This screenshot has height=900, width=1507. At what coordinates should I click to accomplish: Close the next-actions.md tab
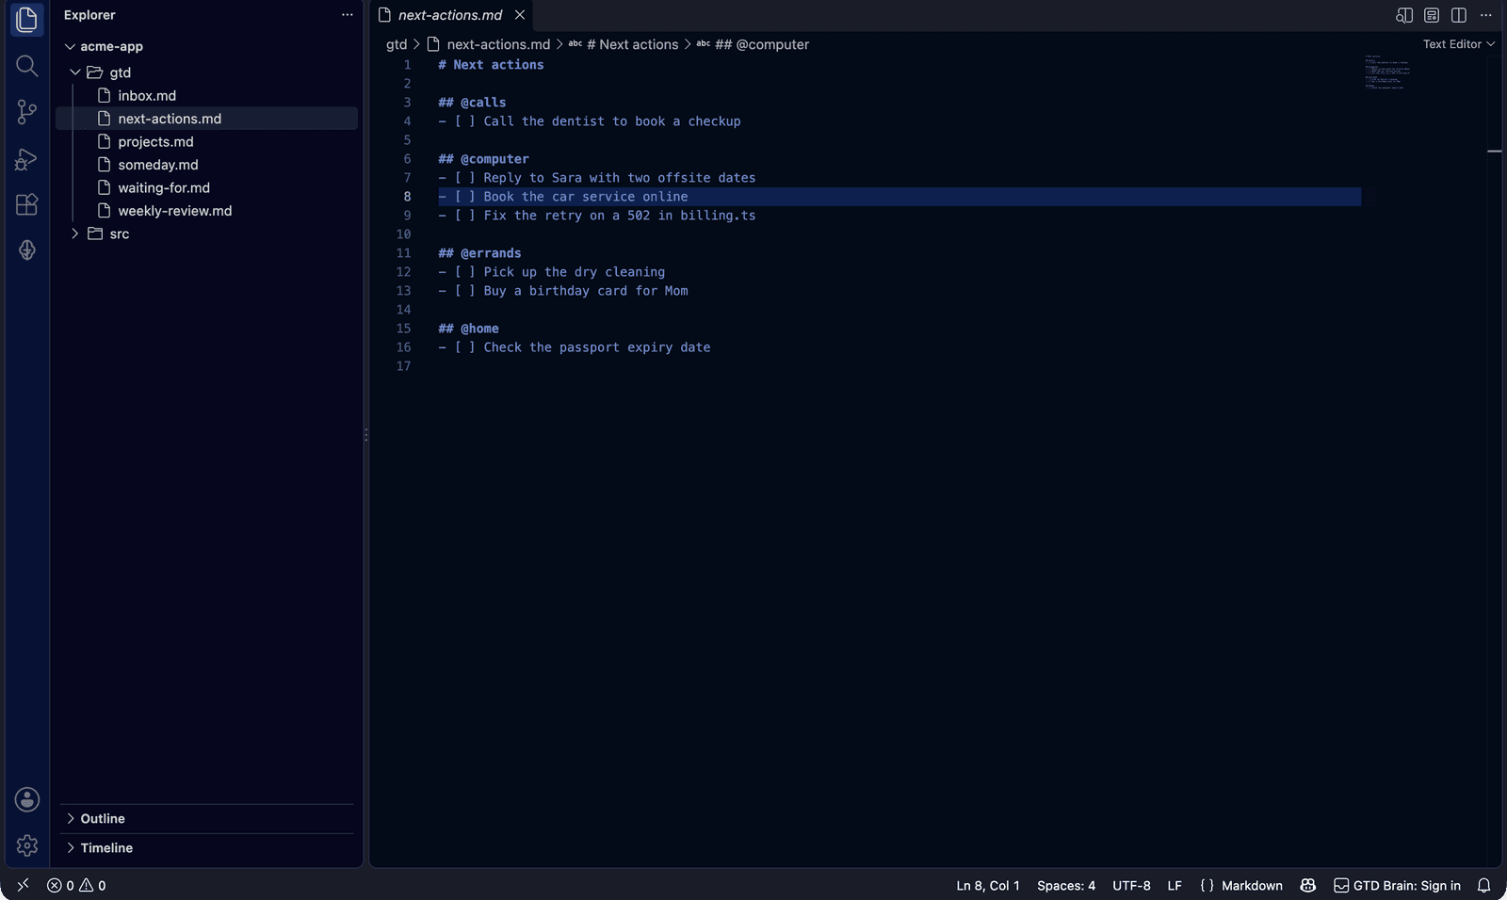click(520, 15)
